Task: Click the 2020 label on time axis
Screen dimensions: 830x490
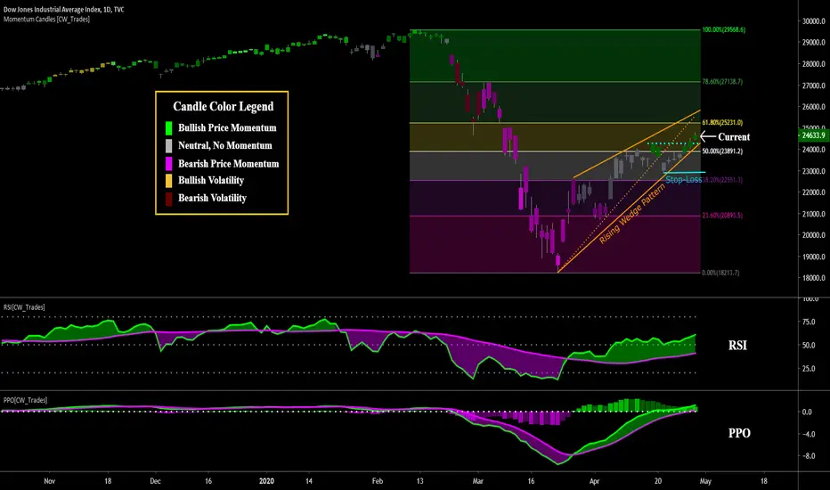Action: [266, 481]
